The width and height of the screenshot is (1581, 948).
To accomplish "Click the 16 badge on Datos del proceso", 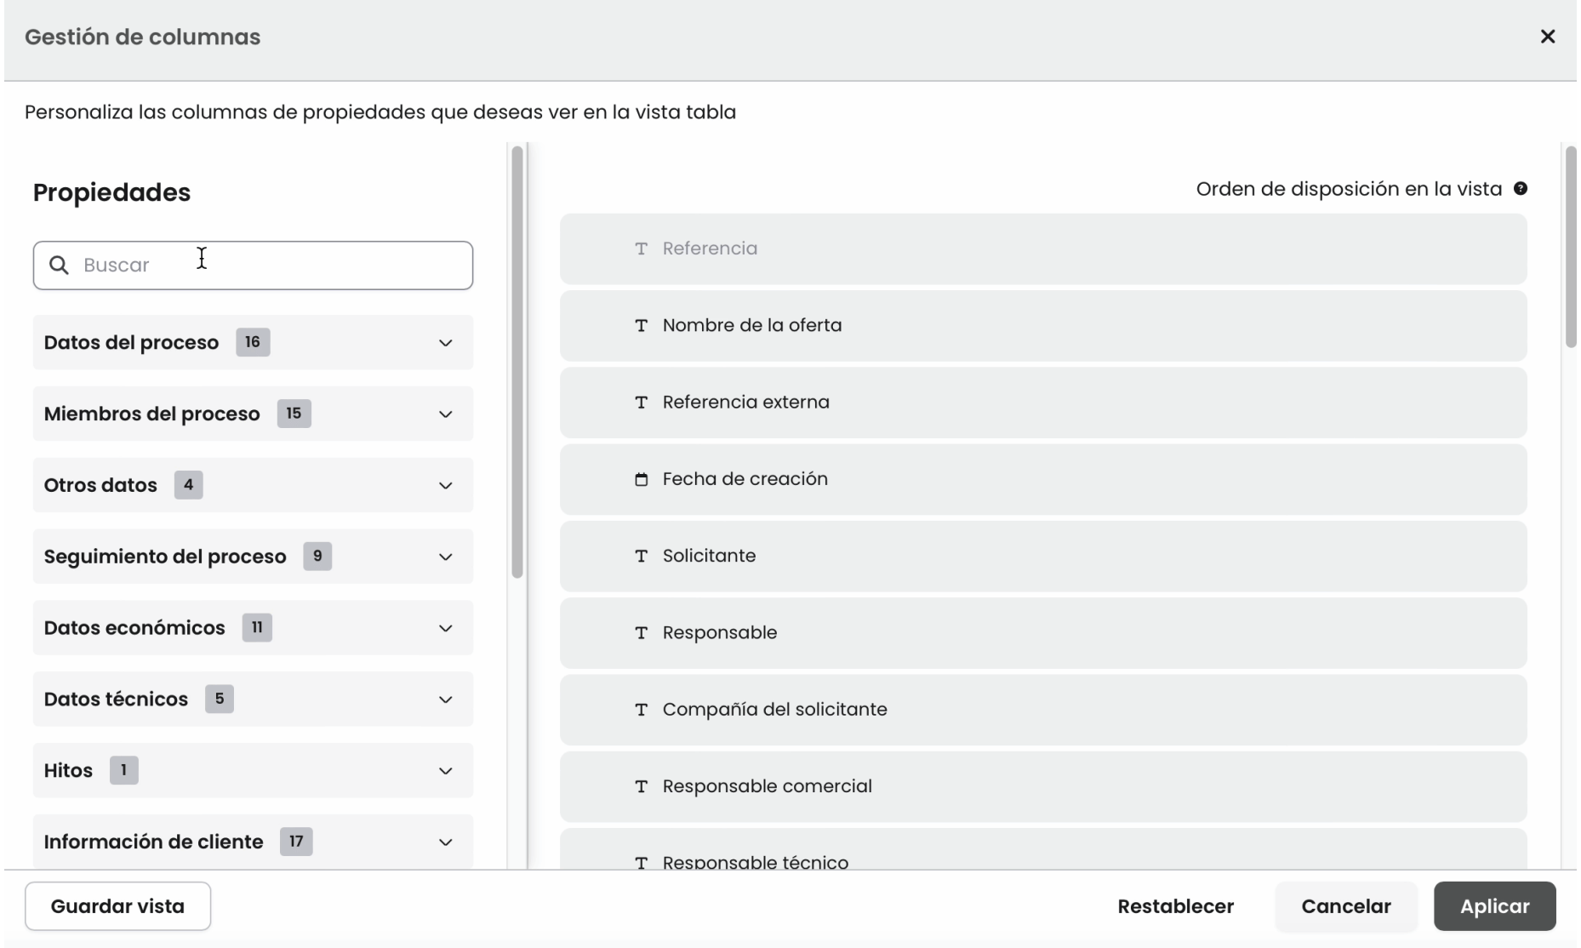I will (253, 342).
